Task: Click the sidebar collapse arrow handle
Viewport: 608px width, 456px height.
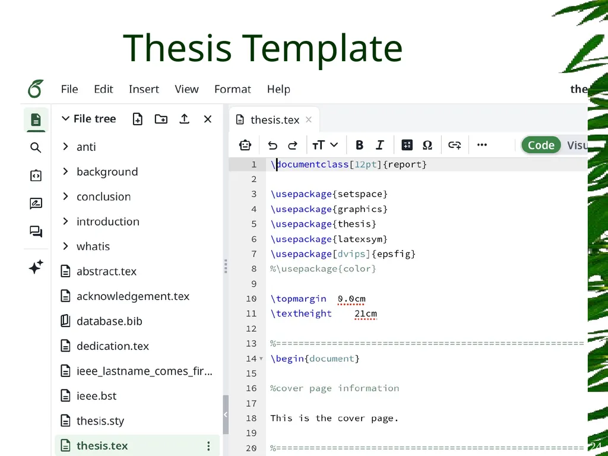Action: coord(226,414)
